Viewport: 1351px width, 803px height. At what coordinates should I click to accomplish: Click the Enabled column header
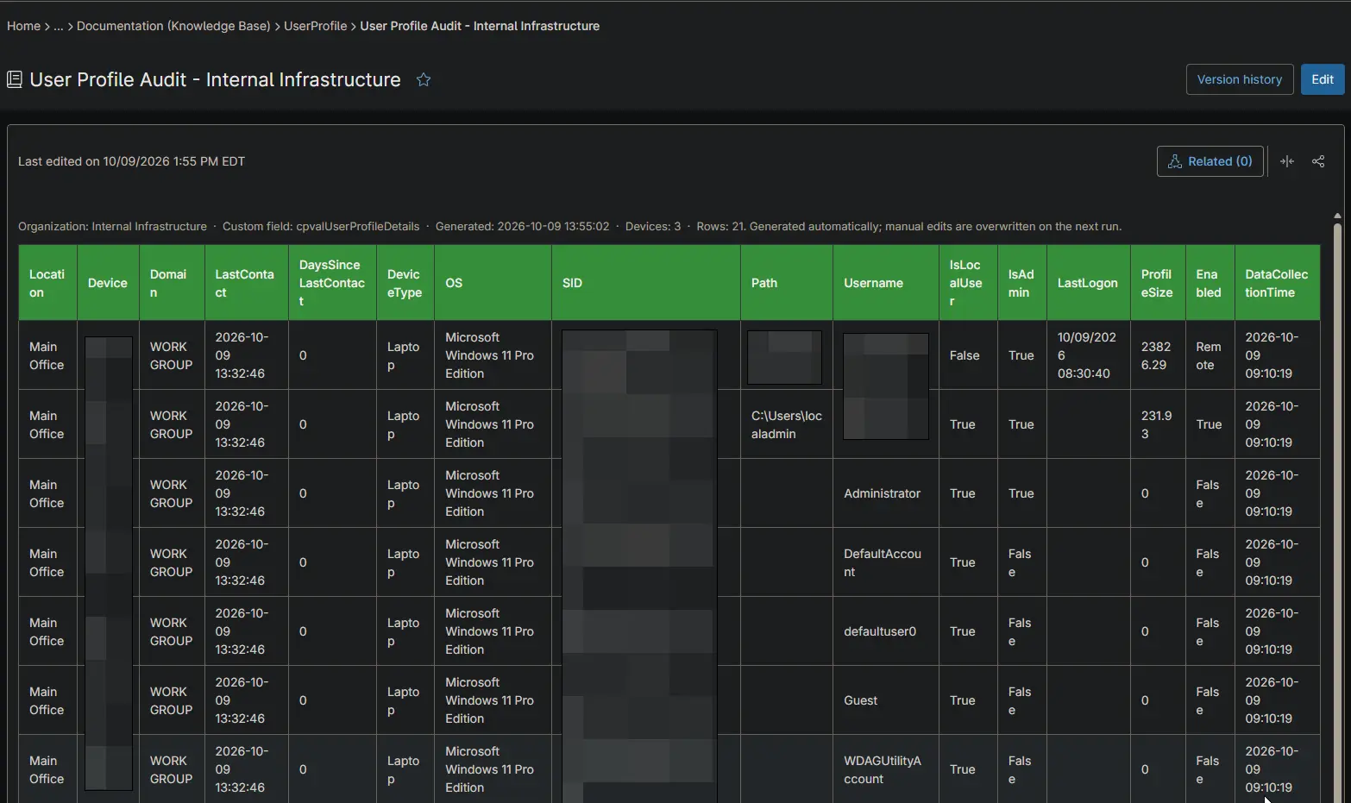[1210, 283]
